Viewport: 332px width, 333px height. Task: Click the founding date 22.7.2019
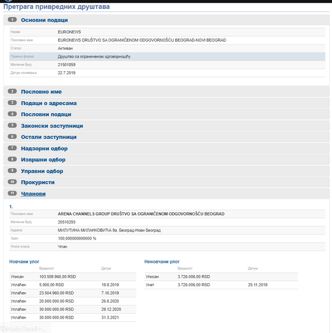tap(67, 73)
